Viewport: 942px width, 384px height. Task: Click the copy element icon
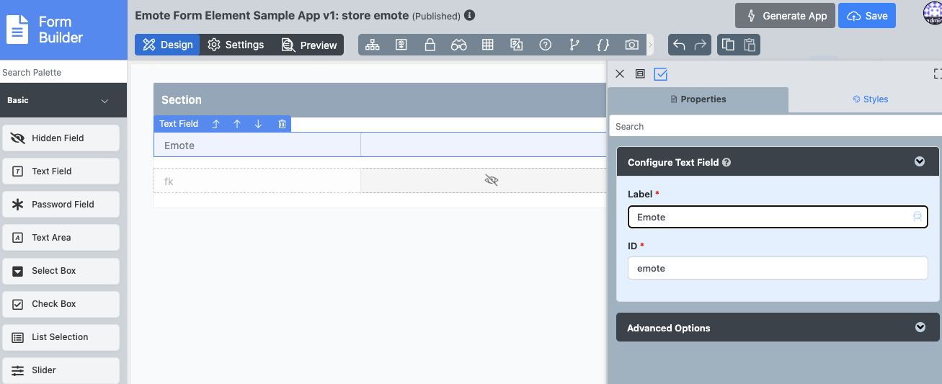click(728, 45)
